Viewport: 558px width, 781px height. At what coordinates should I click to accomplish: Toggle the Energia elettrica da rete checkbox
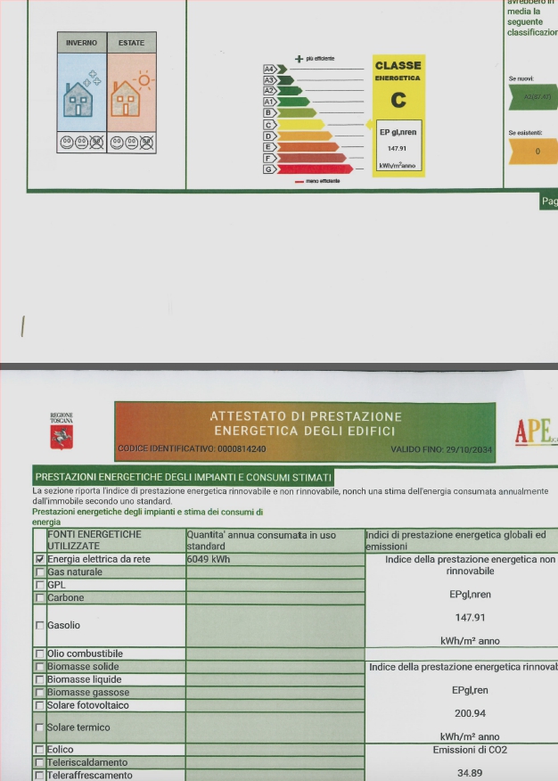point(40,559)
